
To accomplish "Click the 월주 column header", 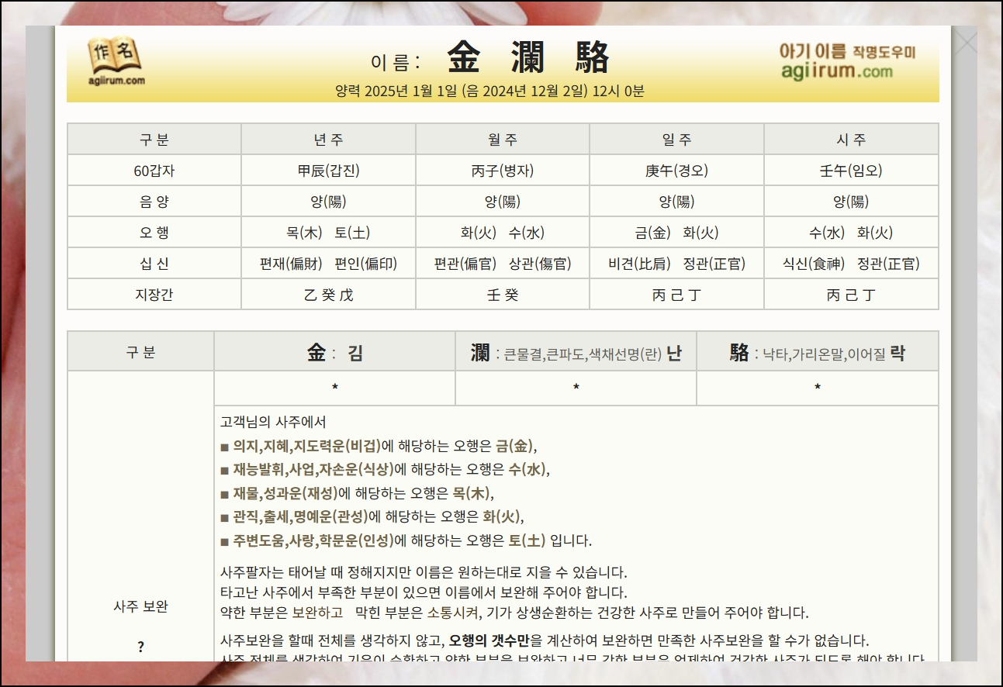I will point(503,140).
